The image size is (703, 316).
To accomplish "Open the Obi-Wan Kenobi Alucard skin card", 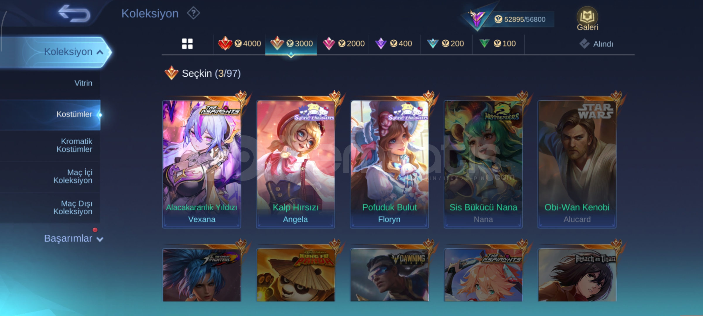I will click(x=577, y=163).
